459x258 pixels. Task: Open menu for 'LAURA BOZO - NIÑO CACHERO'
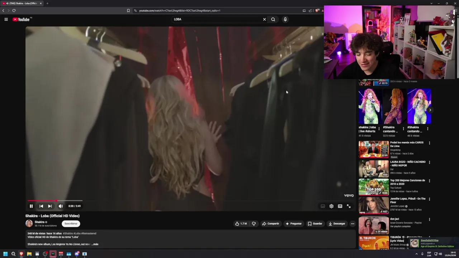[429, 162]
